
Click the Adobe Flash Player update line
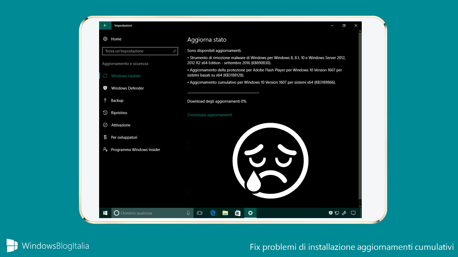point(265,73)
